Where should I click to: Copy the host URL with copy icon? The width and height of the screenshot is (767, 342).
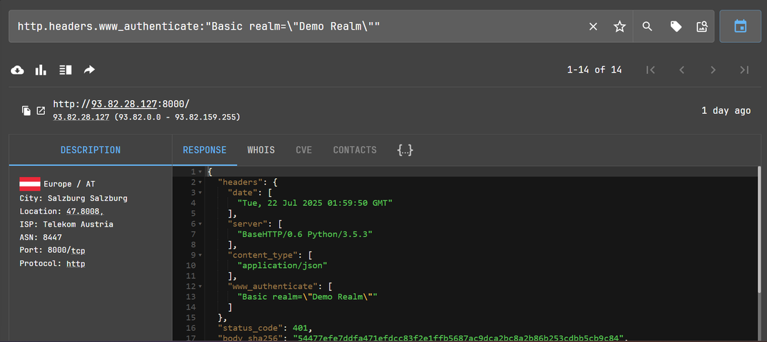point(26,111)
